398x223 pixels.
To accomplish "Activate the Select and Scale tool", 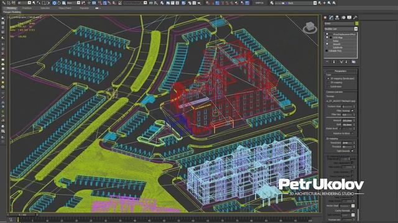I will click(63, 2).
